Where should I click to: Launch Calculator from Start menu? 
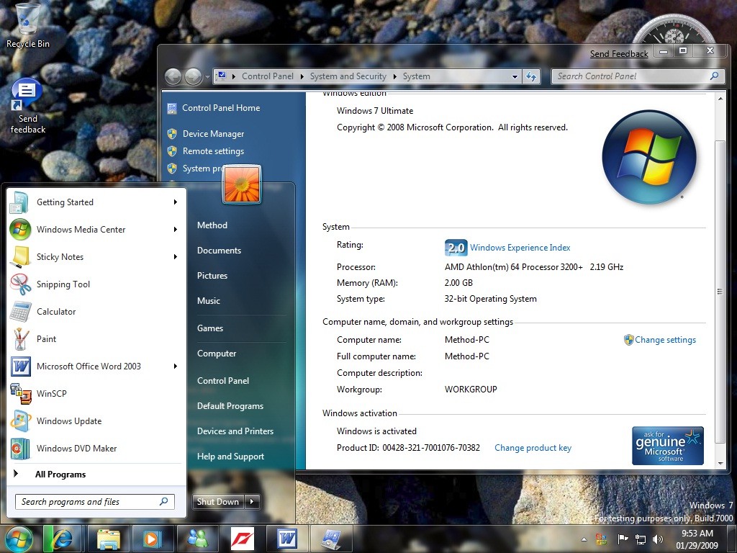[56, 312]
